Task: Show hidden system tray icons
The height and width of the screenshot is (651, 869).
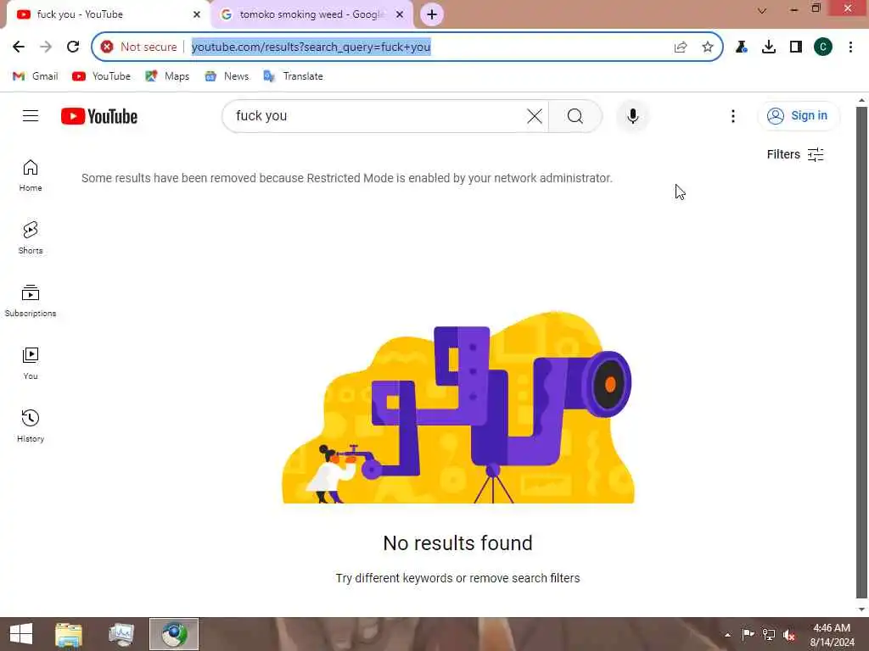Action: point(727,635)
